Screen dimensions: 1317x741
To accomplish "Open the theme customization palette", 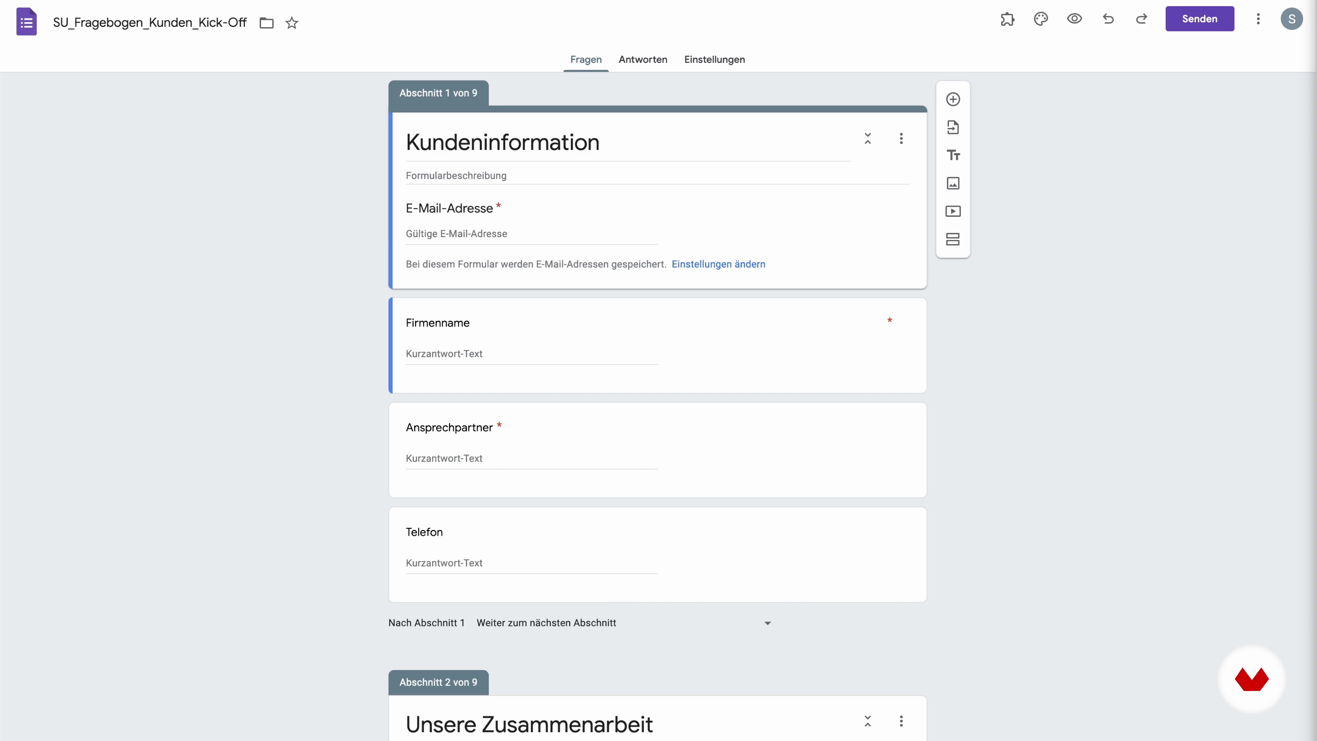I will [1041, 19].
